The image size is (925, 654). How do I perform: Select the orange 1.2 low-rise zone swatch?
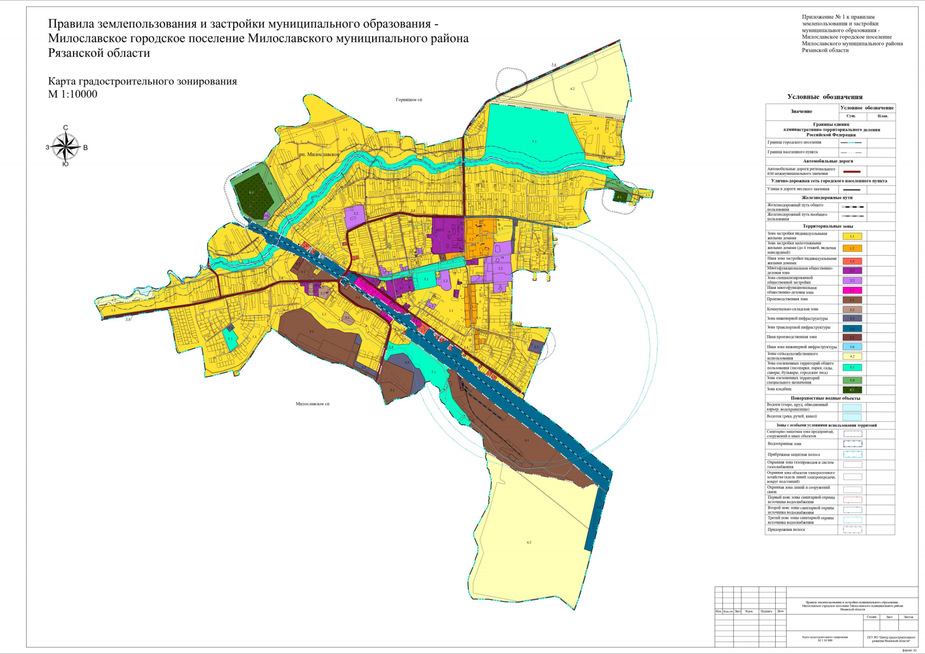(852, 248)
